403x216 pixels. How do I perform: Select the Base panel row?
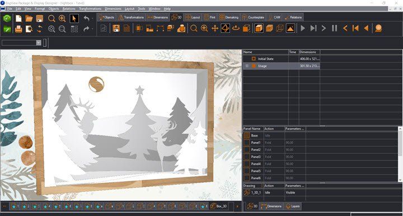(321, 135)
